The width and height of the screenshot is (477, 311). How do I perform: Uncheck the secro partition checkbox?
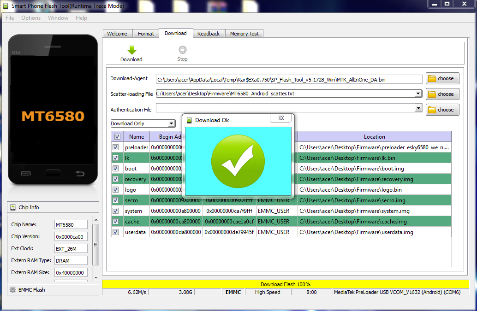pyautogui.click(x=116, y=200)
